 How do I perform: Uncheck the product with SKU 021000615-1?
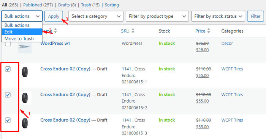(x=8, y=69)
